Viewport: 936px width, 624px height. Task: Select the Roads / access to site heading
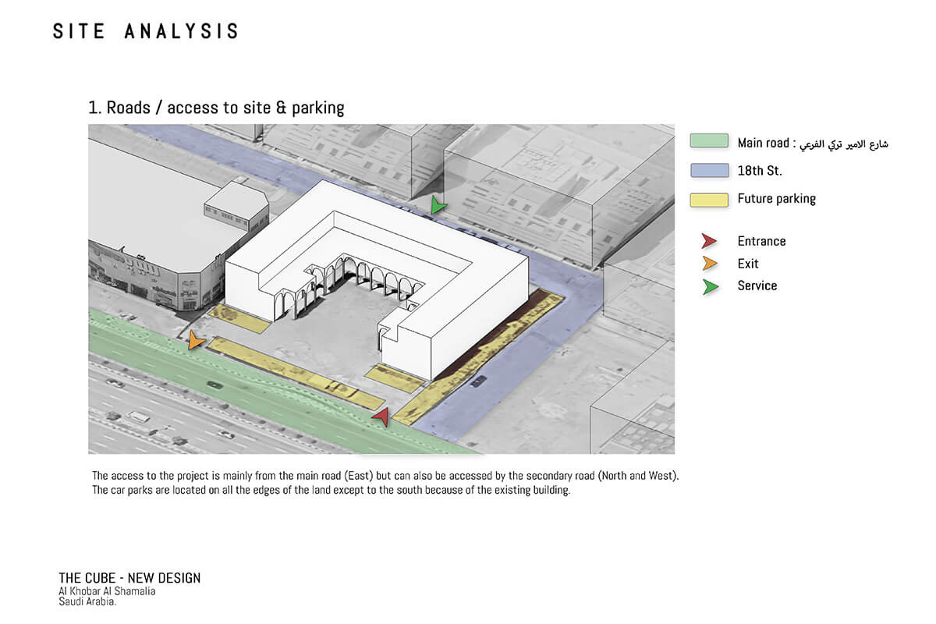pos(216,108)
